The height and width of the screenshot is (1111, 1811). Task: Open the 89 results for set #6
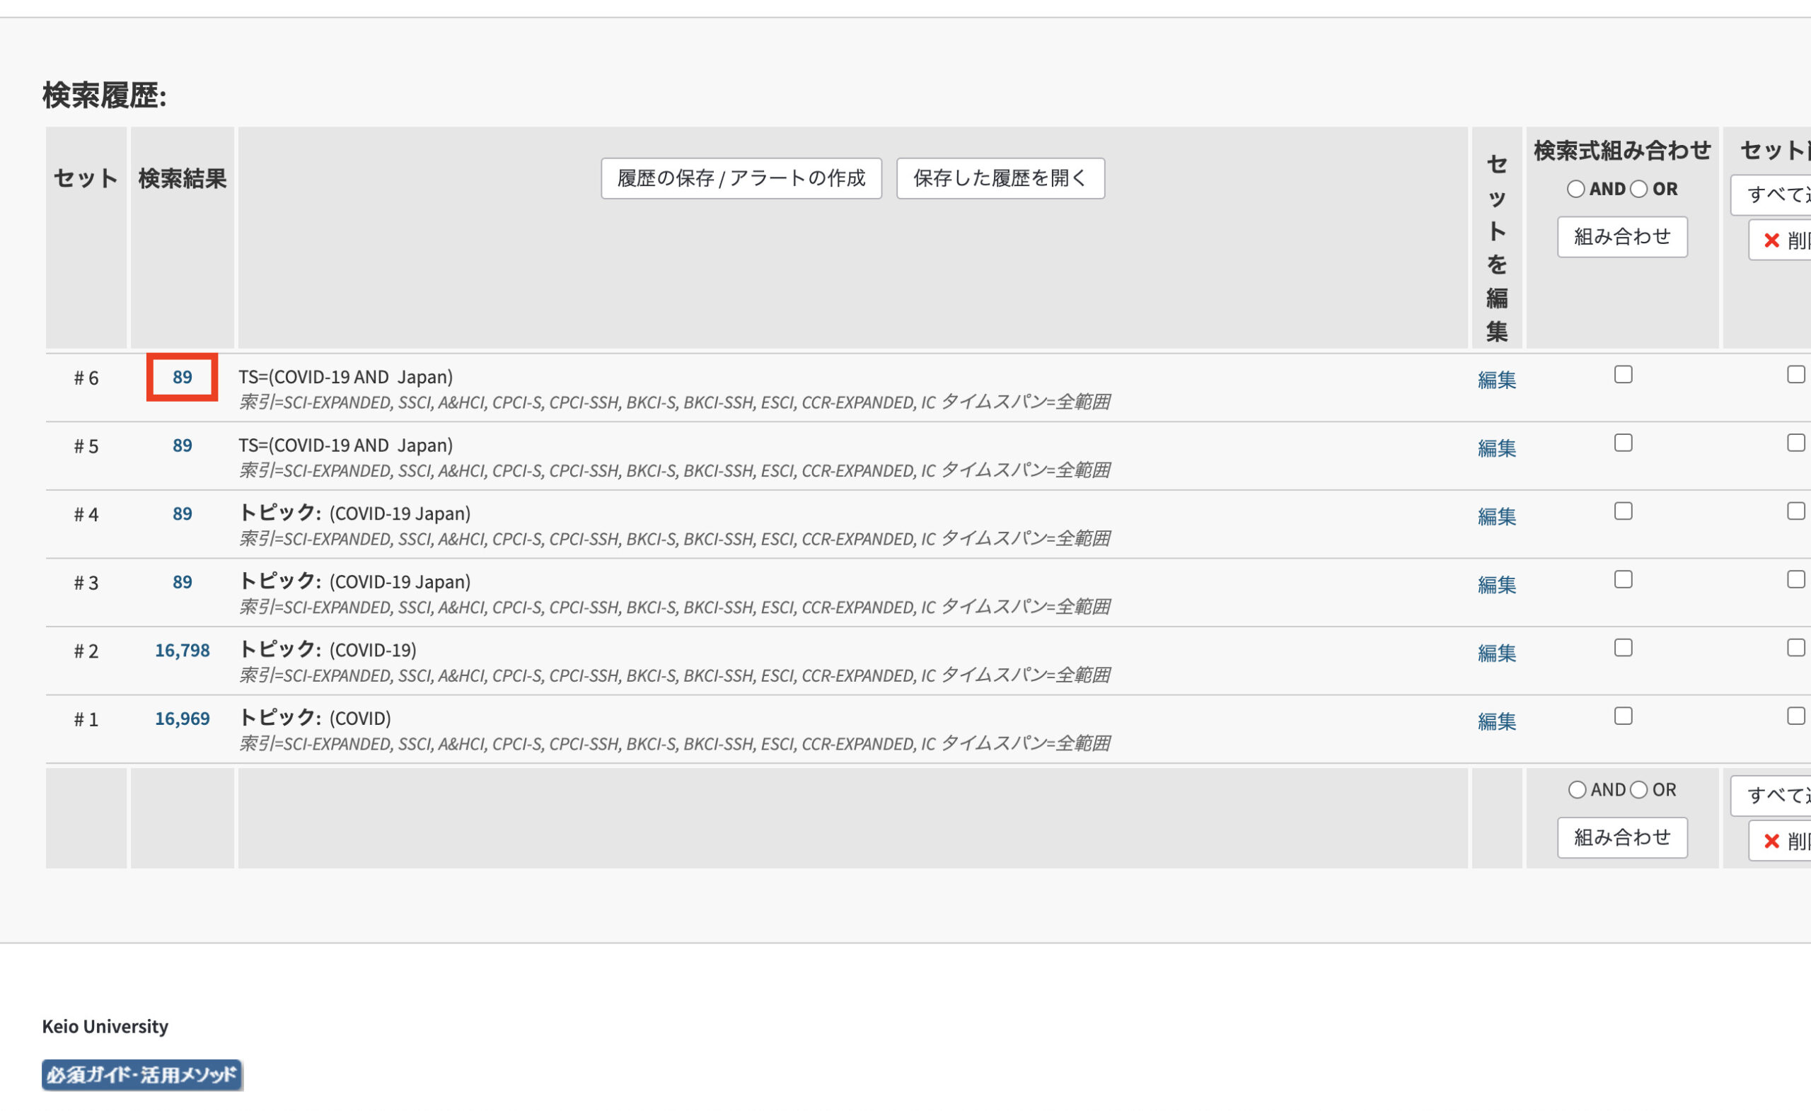coord(183,377)
